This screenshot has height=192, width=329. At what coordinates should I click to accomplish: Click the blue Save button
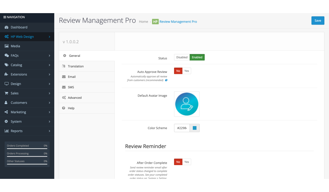tap(317, 20)
